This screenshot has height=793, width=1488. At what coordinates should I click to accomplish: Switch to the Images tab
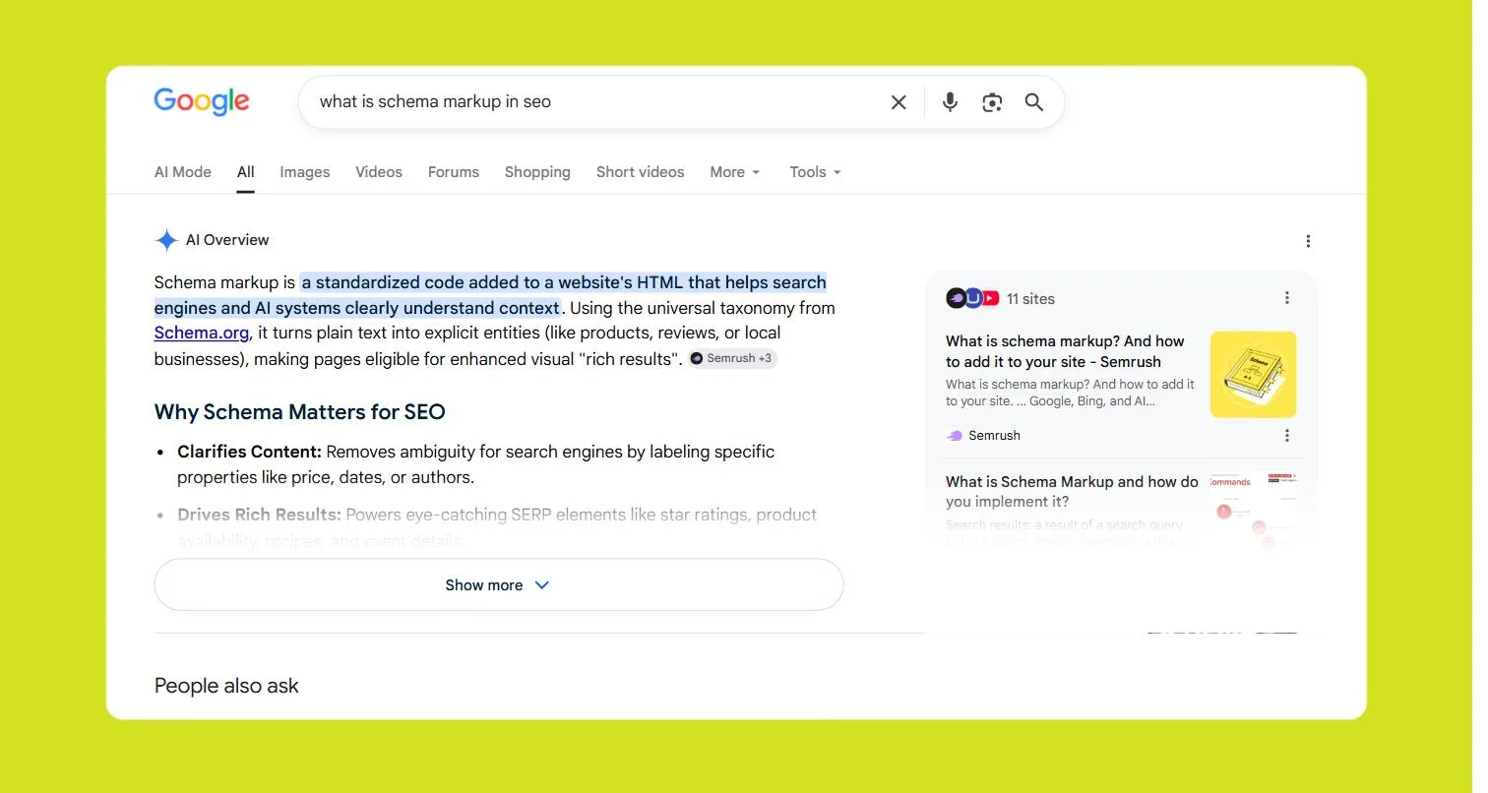tap(305, 171)
